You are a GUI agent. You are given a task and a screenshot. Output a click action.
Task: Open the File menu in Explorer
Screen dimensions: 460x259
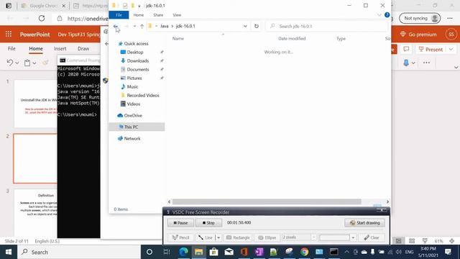[x=119, y=15]
